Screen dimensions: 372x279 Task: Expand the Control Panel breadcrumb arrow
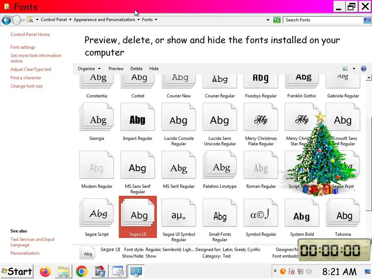pyautogui.click(x=70, y=20)
